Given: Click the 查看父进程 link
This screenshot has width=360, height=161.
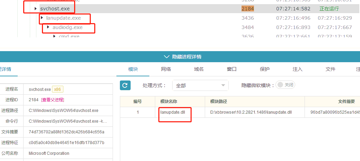Looking at the screenshot, I should pyautogui.click(x=53, y=100).
